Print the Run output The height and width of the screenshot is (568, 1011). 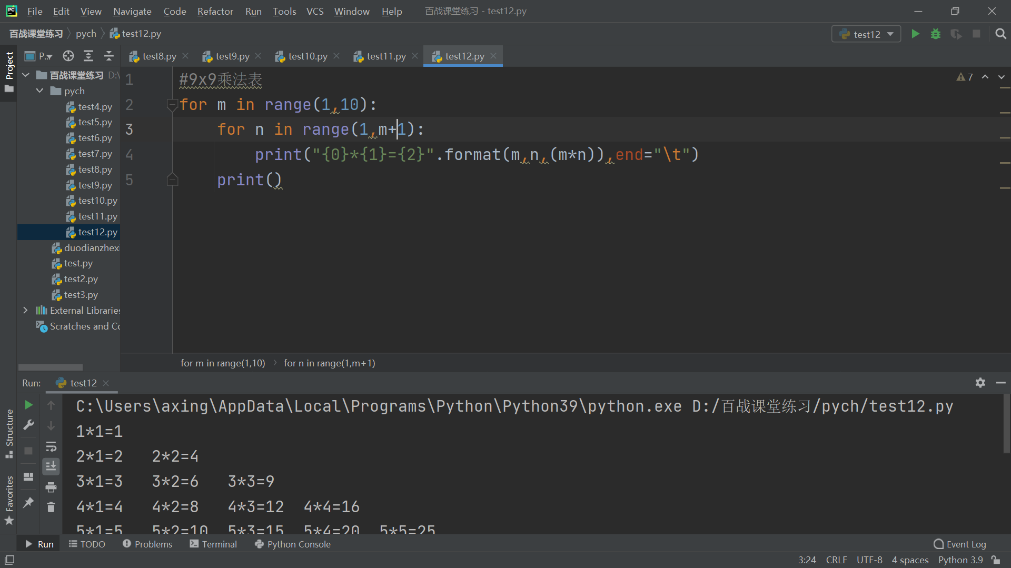tap(51, 487)
